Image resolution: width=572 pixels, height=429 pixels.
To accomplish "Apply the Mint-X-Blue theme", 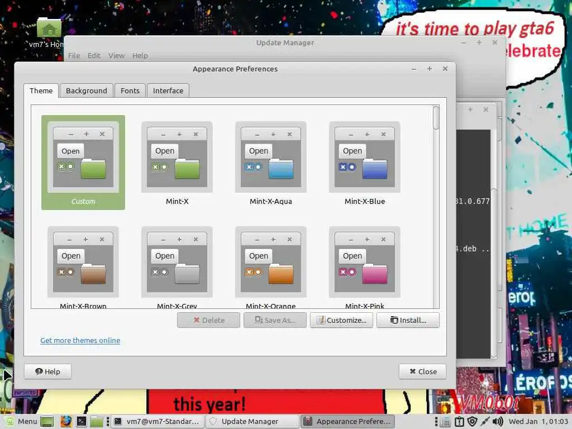I will point(364,162).
